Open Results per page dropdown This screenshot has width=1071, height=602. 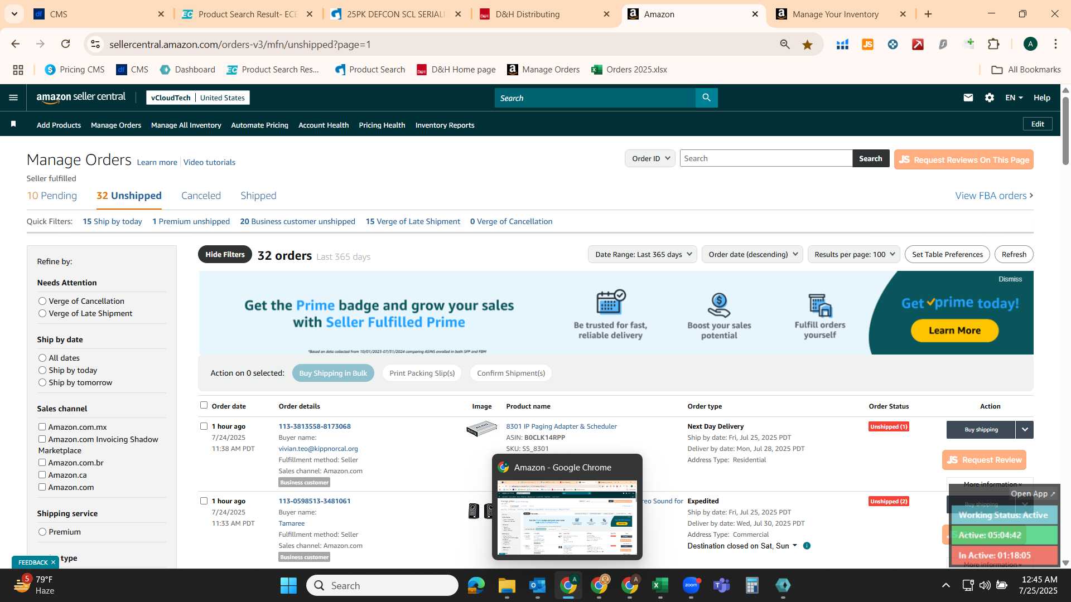[854, 254]
